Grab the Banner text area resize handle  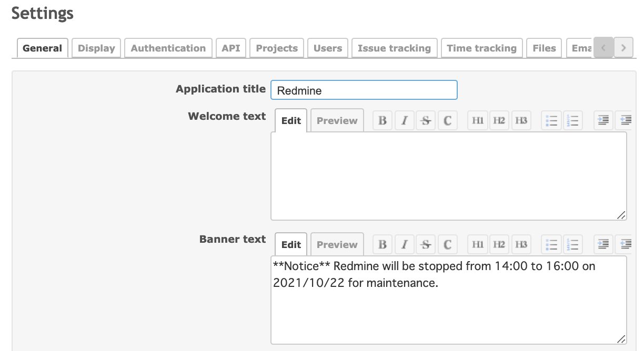point(621,339)
